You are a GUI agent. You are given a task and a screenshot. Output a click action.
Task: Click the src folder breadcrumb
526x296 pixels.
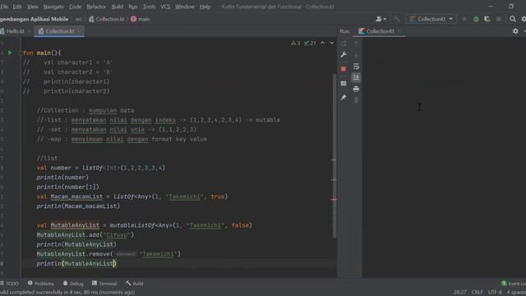[79, 19]
